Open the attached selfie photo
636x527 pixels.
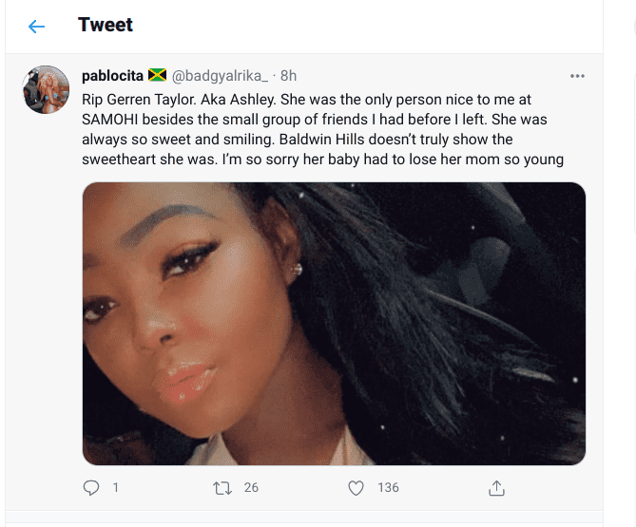334,323
